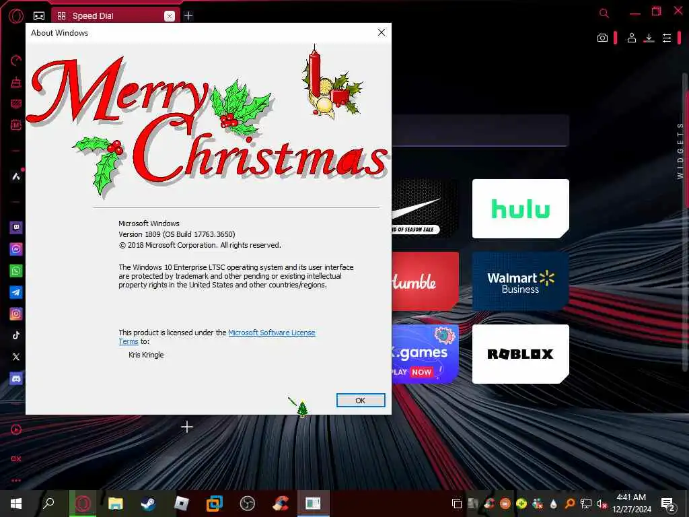
Task: Open the Opera GX main menu logo
Action: [16, 16]
